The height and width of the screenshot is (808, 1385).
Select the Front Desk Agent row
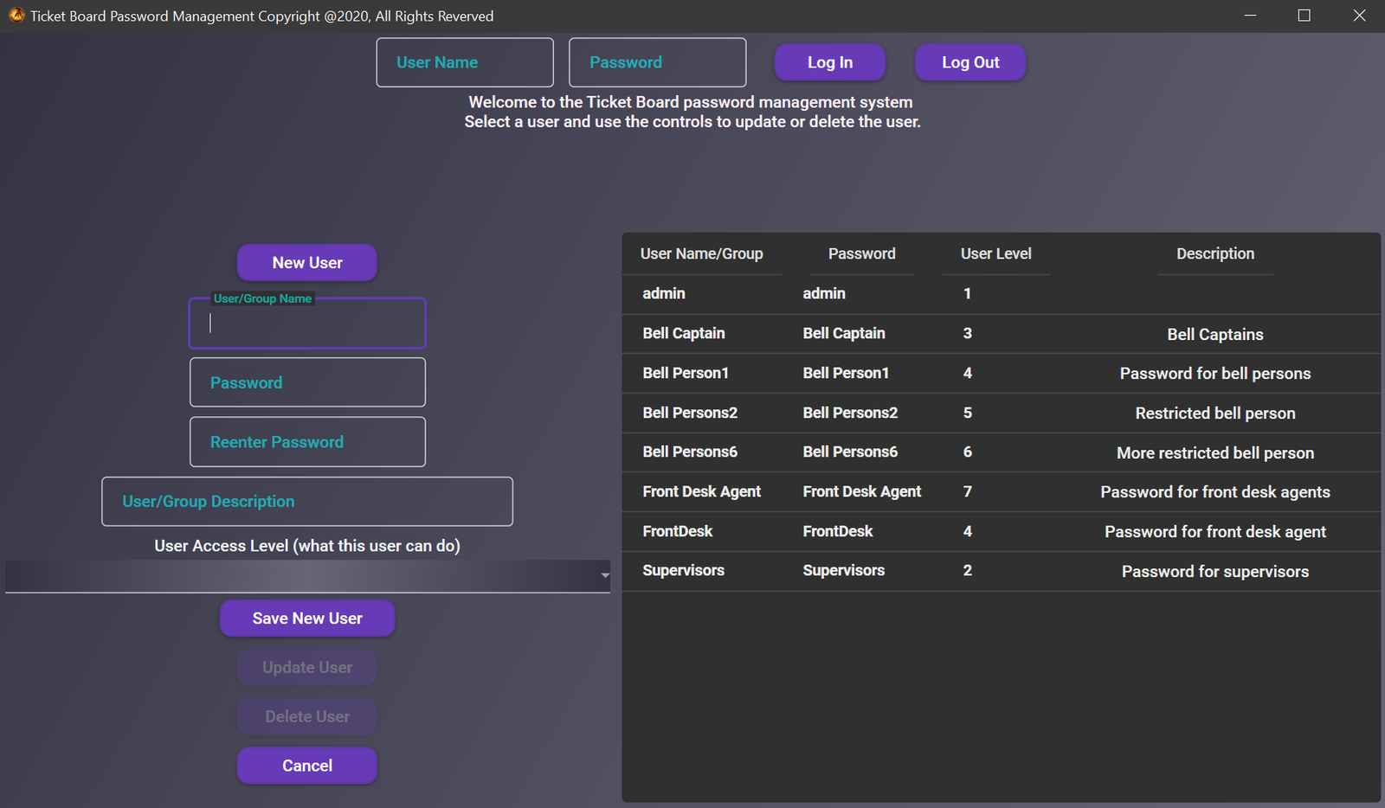tap(1001, 492)
